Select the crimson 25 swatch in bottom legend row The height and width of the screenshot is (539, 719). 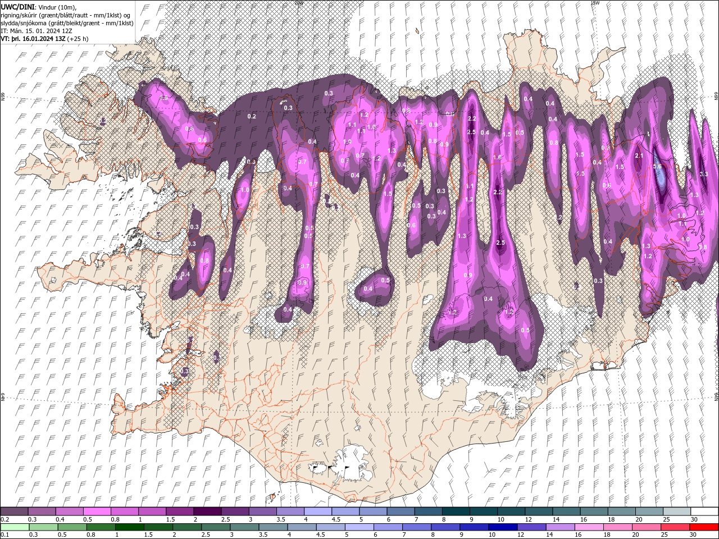click(x=674, y=527)
